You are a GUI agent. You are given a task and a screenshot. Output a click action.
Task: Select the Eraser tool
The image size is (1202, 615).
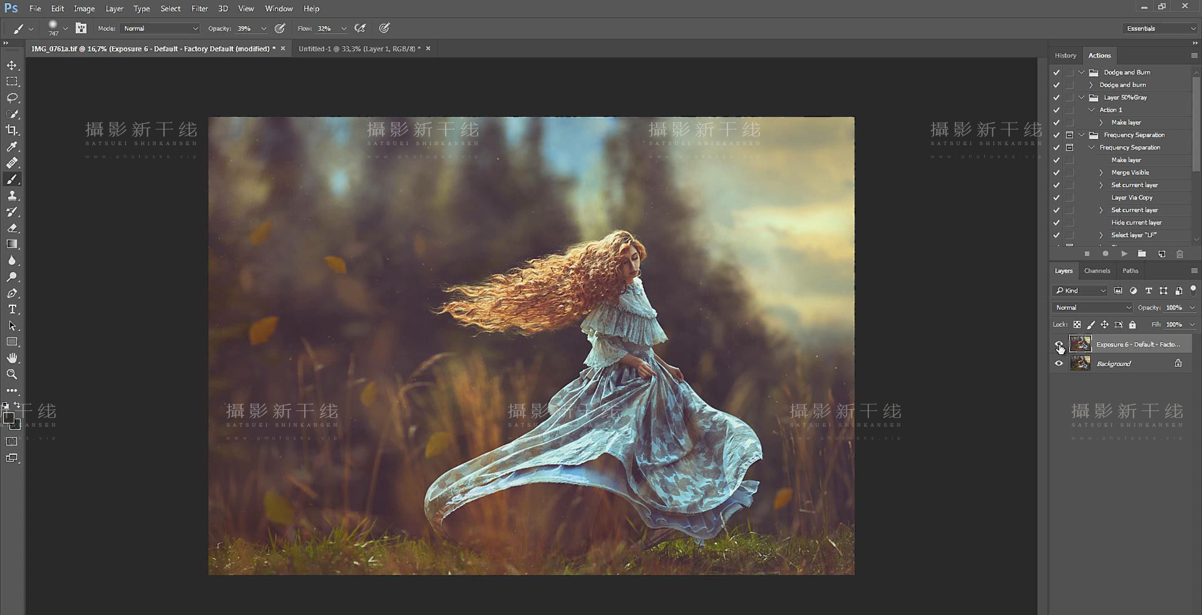click(12, 228)
